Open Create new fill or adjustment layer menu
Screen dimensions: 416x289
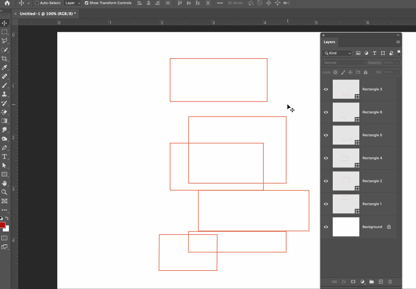coord(362,282)
